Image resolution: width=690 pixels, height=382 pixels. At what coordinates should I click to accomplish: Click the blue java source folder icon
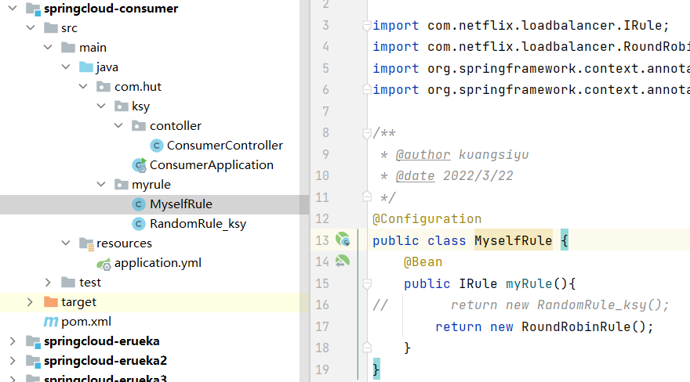coord(85,67)
